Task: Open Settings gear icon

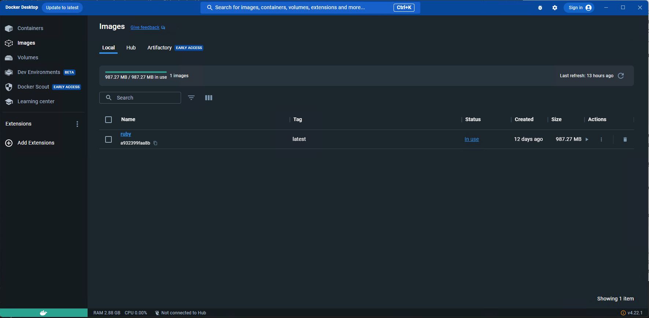Action: click(x=555, y=8)
